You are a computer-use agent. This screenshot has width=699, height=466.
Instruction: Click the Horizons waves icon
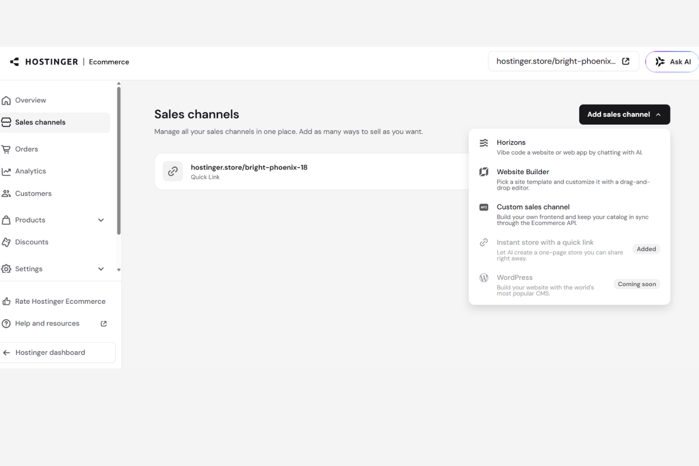tap(484, 143)
